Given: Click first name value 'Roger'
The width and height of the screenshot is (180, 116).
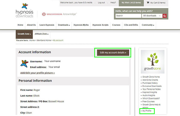Looking at the screenshot, I should tap(37, 90).
